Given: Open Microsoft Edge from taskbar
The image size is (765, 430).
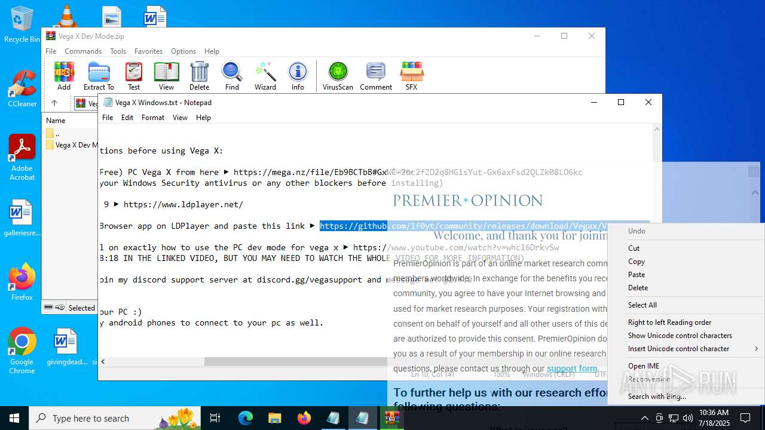Looking at the screenshot, I should (246, 418).
